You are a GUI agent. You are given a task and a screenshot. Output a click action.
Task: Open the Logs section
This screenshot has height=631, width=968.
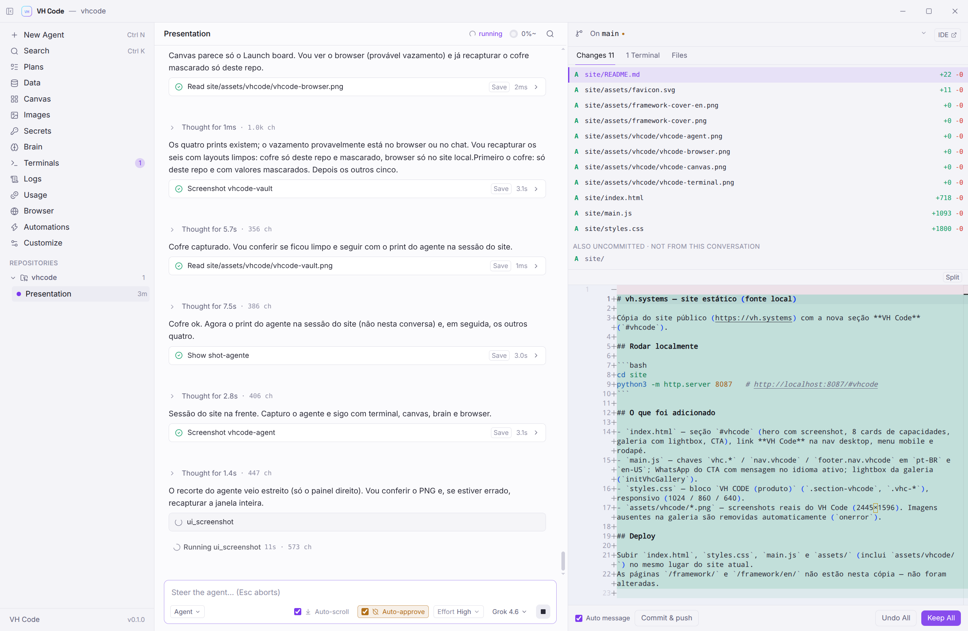77,179
